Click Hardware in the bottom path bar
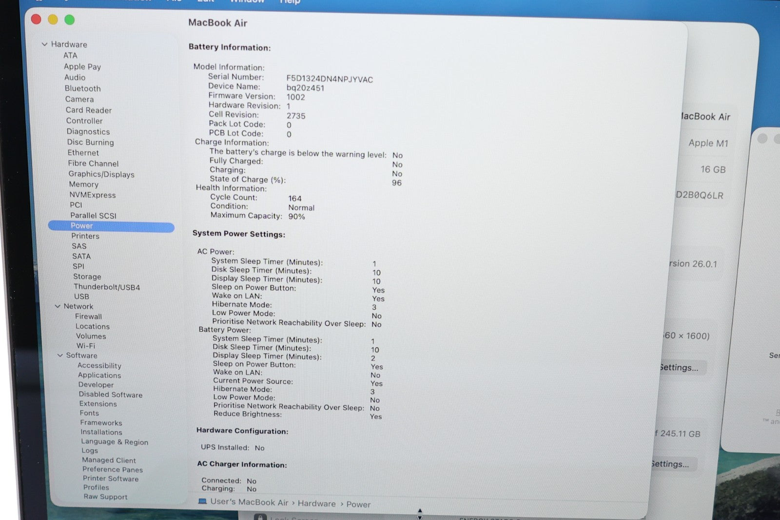Screen dimensions: 780x520 (x=316, y=503)
